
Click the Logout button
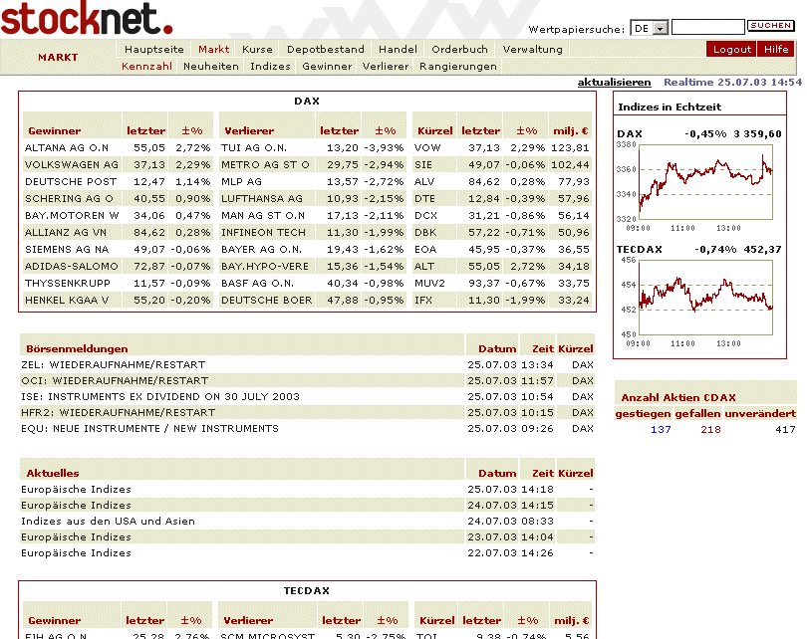[731, 50]
